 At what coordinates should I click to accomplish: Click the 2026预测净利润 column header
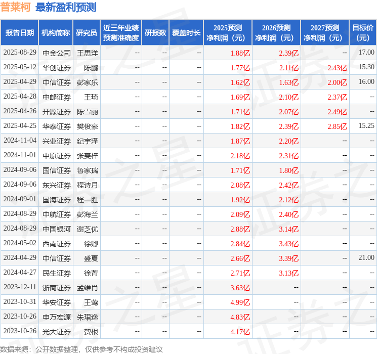tap(276, 32)
